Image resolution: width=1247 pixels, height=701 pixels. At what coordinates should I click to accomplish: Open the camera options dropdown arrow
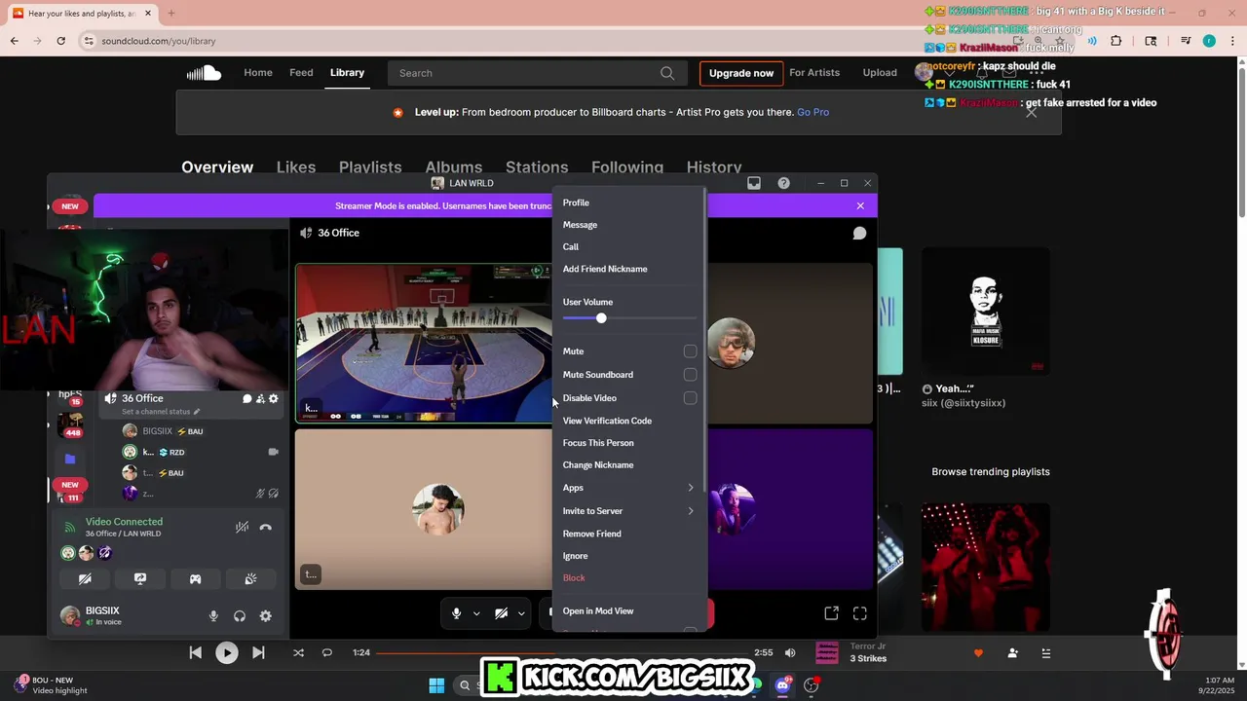coord(521,613)
